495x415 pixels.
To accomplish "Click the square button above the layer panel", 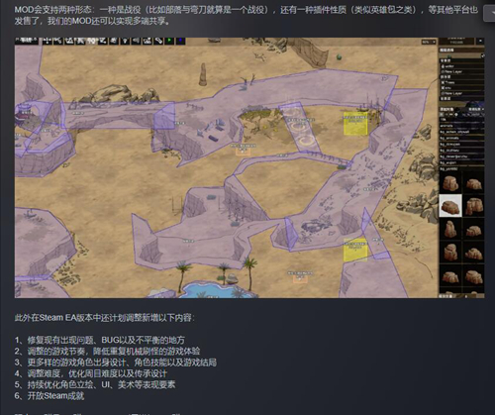I will pyautogui.click(x=480, y=41).
